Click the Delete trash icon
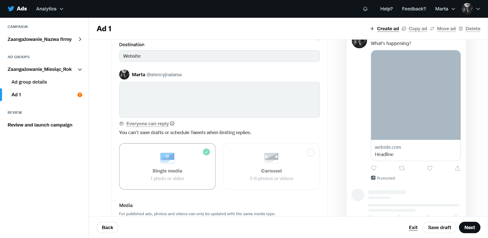488x238 pixels. (x=461, y=29)
